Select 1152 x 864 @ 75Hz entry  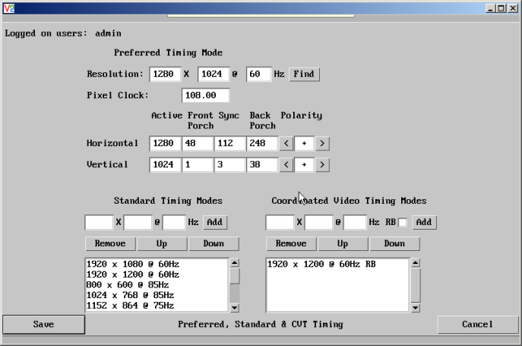click(x=157, y=306)
